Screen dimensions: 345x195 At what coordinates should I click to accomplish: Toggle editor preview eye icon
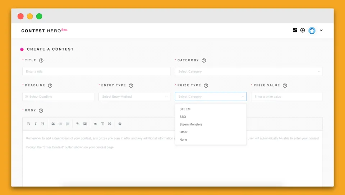tap(95, 124)
